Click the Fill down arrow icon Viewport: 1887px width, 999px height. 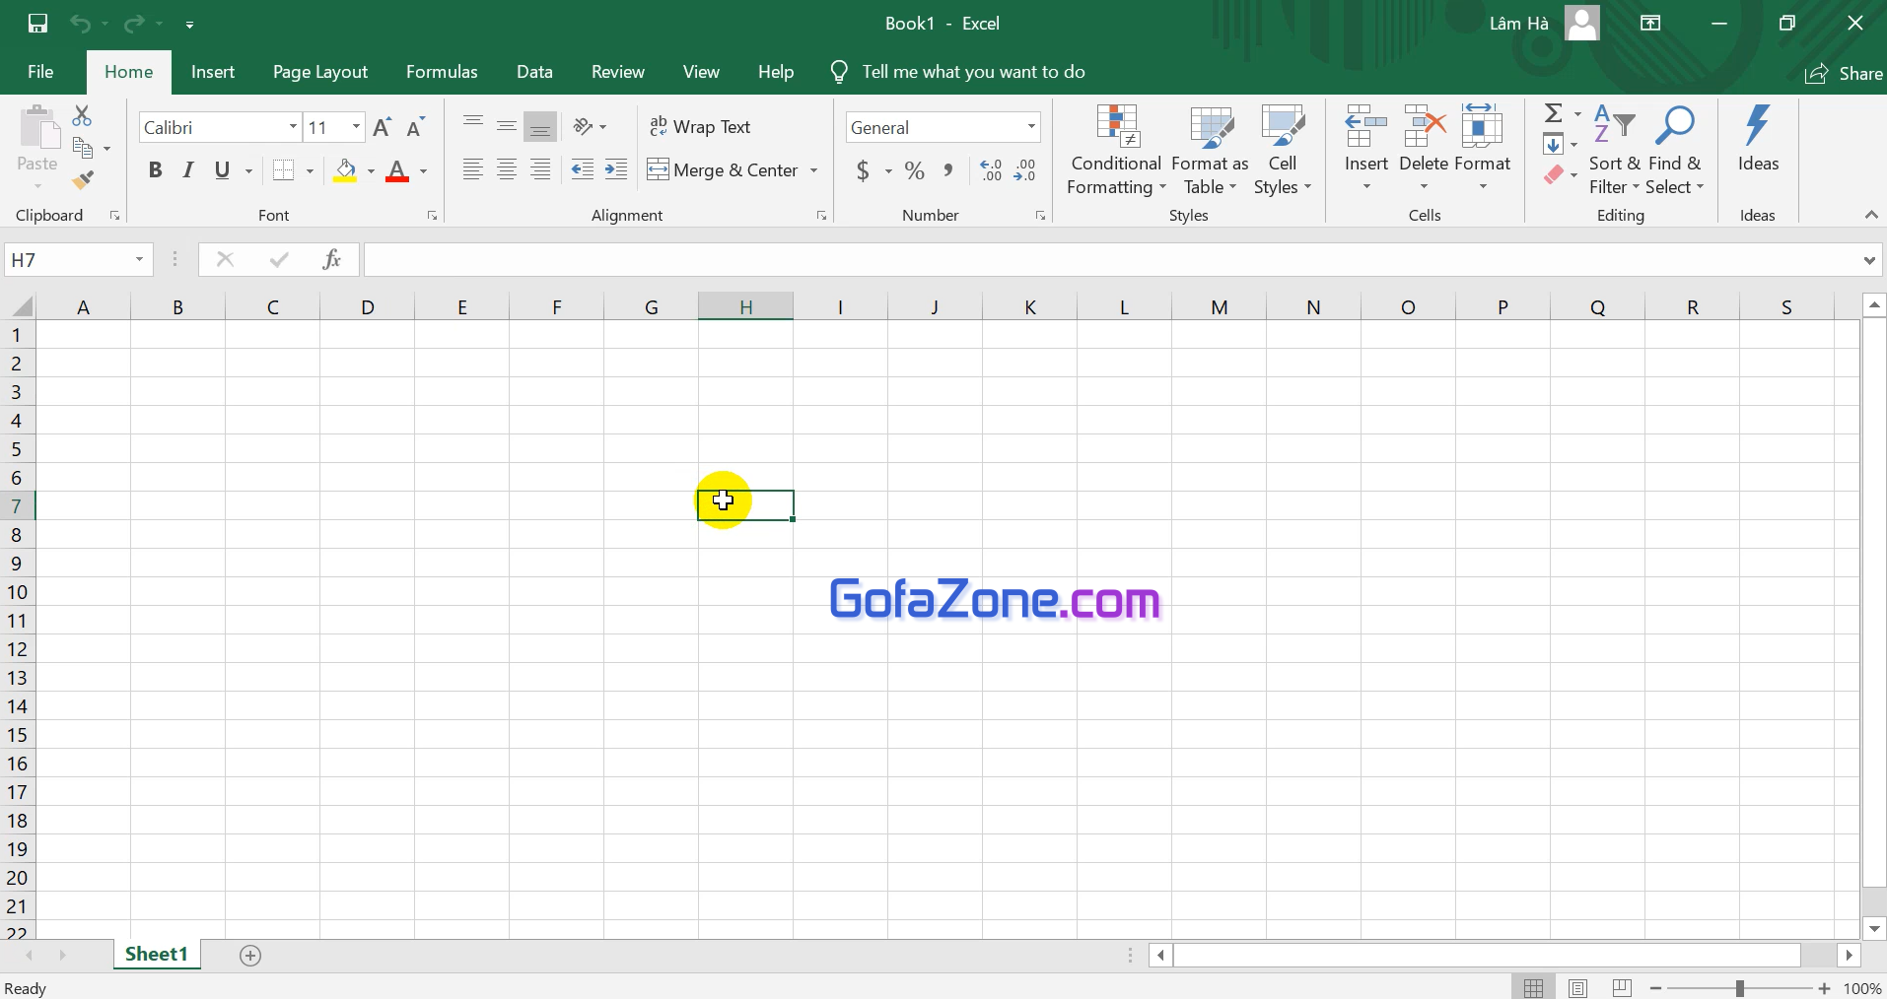[x=1554, y=145]
